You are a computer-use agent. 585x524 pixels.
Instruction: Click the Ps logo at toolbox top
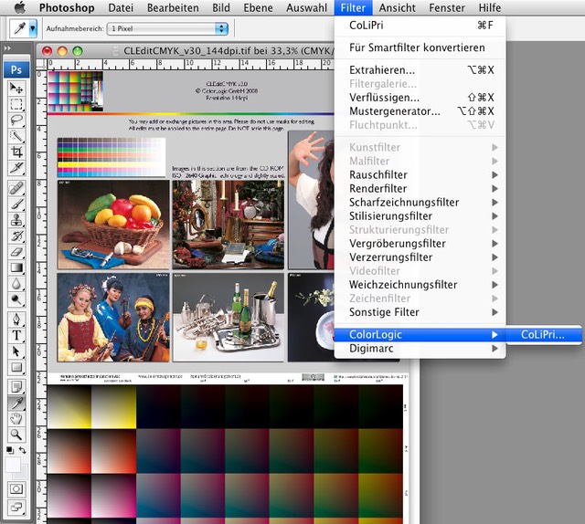point(16,69)
